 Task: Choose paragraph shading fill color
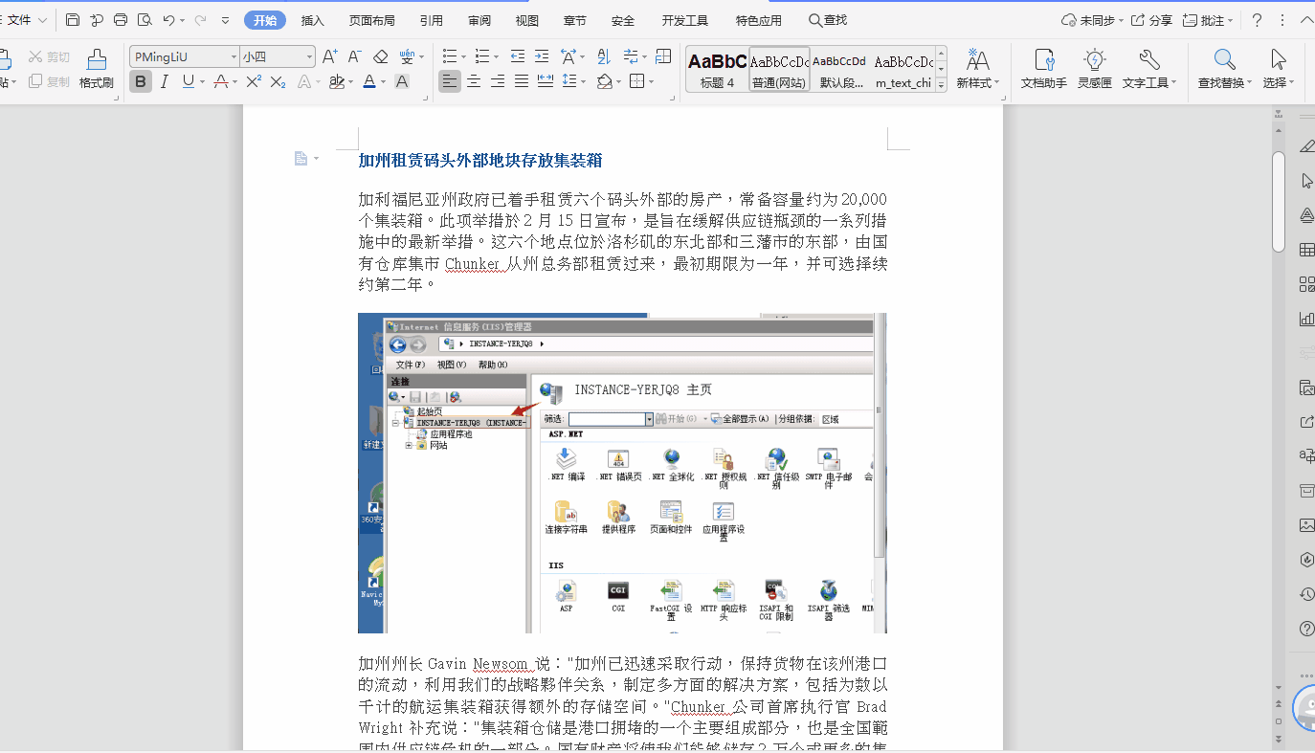tap(604, 82)
